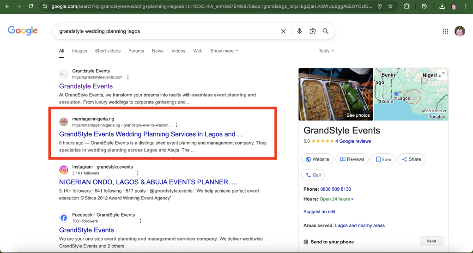Click the Send button
Image resolution: width=473 pixels, height=253 pixels.
[431, 241]
